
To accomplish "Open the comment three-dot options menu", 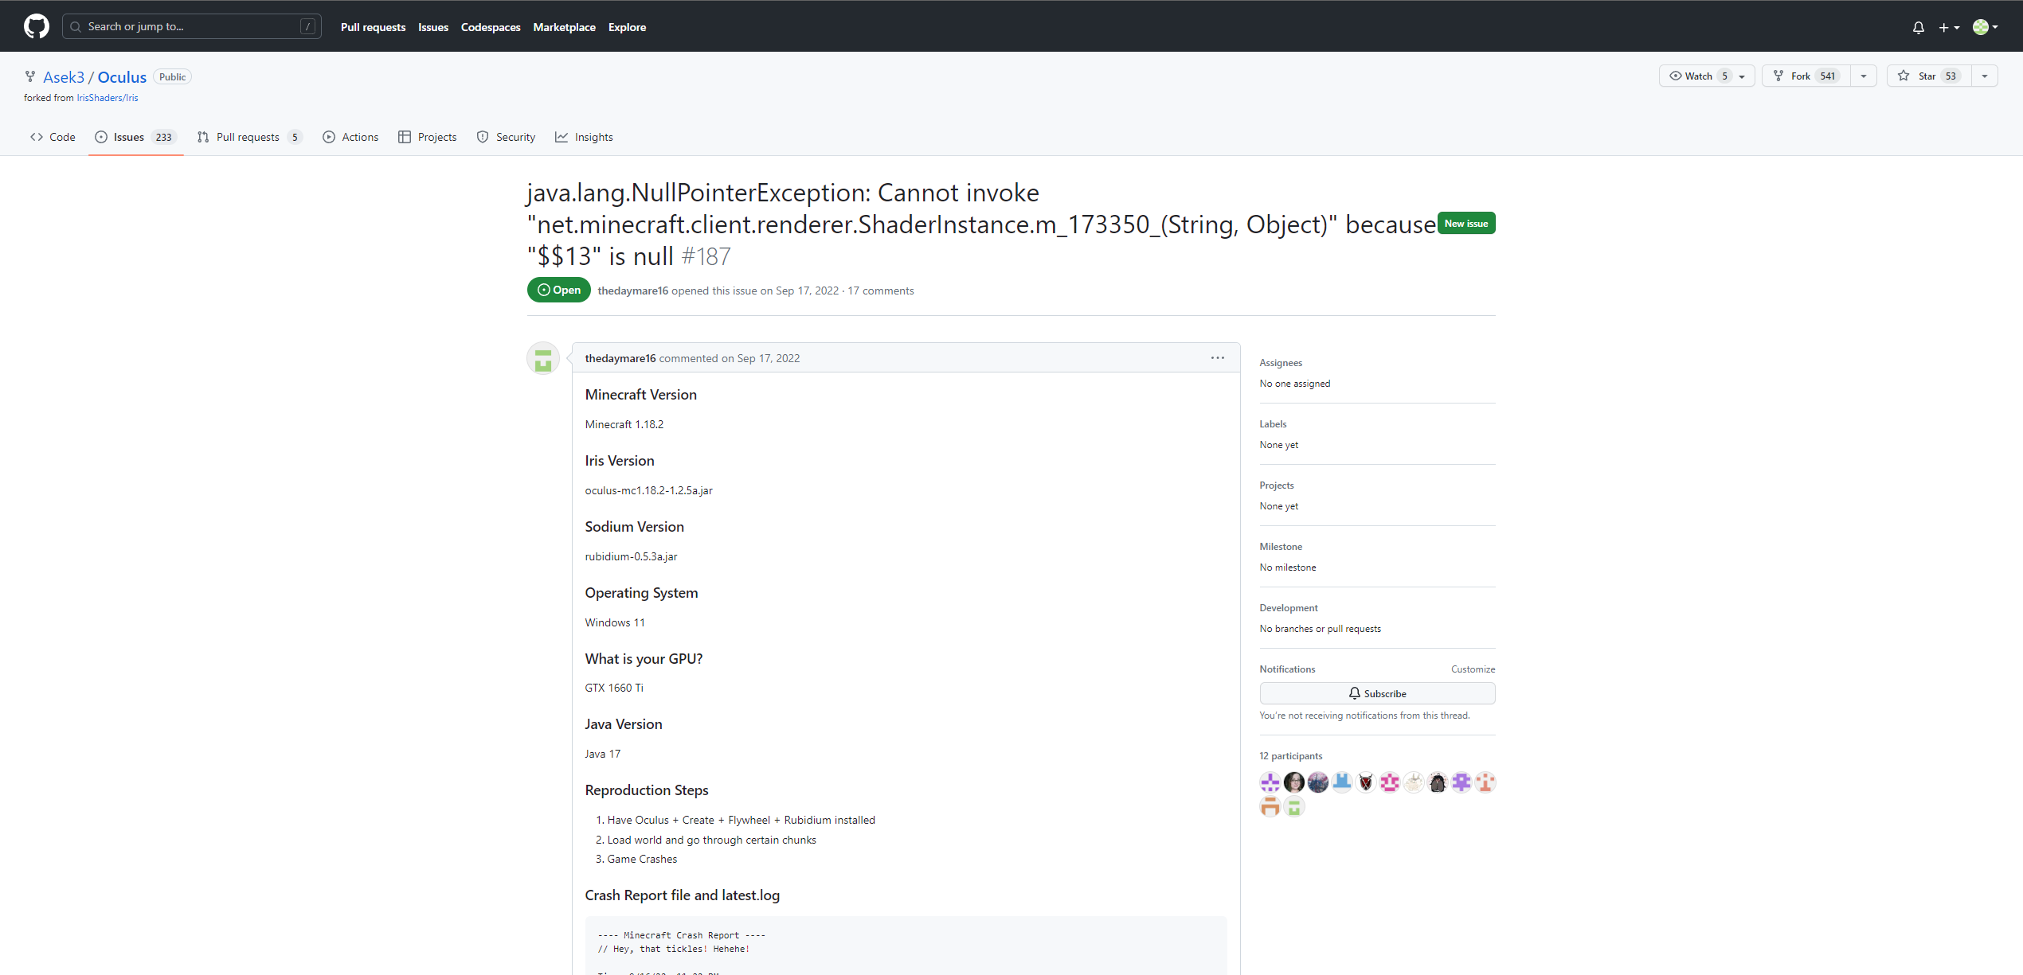I will click(1217, 358).
